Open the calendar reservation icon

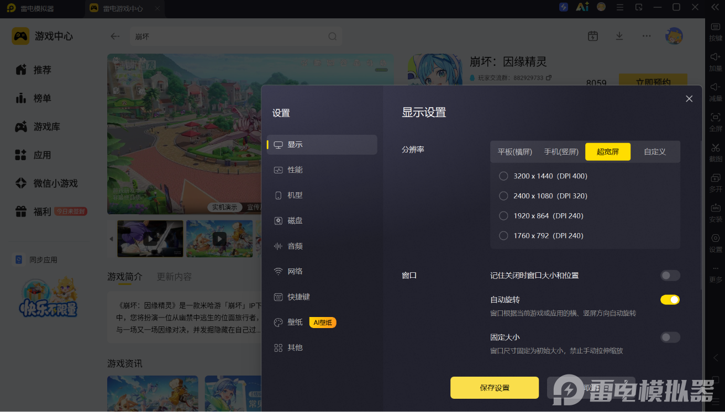[593, 36]
